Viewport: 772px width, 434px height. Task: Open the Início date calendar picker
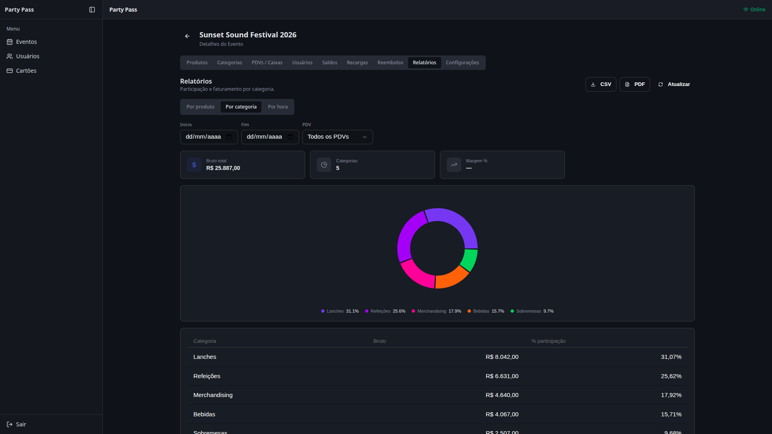(x=229, y=137)
